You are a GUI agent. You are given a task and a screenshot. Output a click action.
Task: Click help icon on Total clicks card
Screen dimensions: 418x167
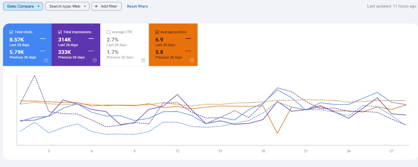pyautogui.click(x=46, y=60)
